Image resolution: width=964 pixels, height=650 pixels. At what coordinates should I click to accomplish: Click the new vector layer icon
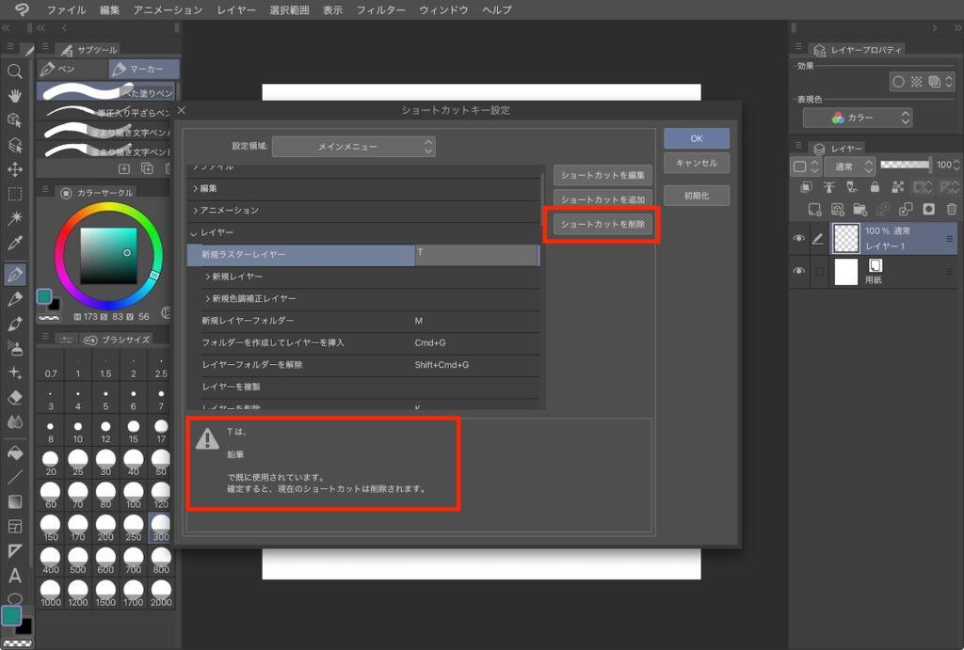[837, 210]
